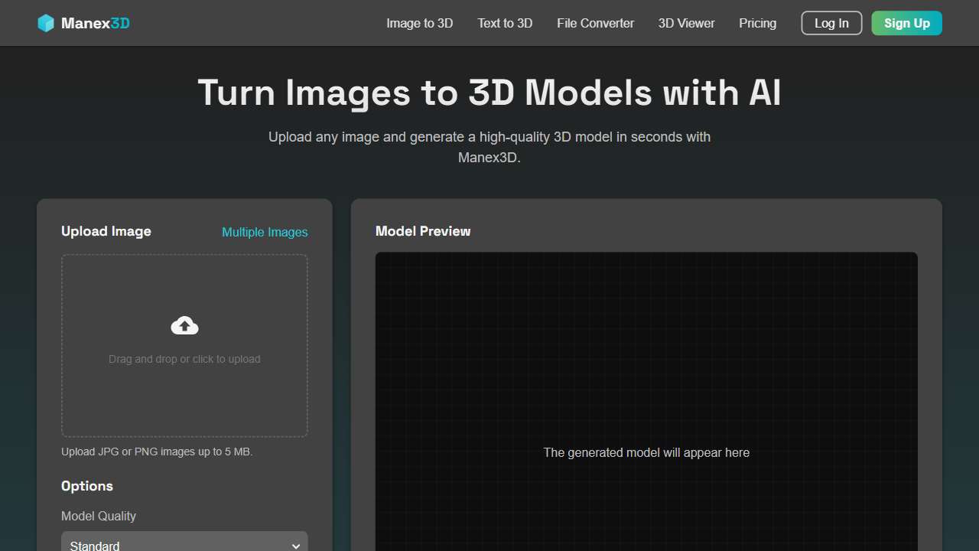Click the Options section heading
Viewport: 979px width, 551px height.
pos(87,486)
